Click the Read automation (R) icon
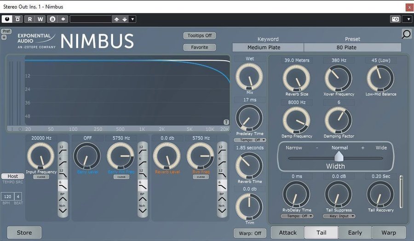 click(x=30, y=19)
